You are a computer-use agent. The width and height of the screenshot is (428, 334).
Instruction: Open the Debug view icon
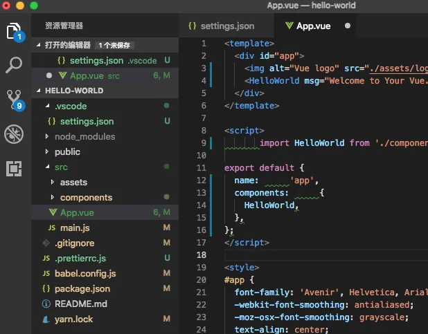[14, 133]
